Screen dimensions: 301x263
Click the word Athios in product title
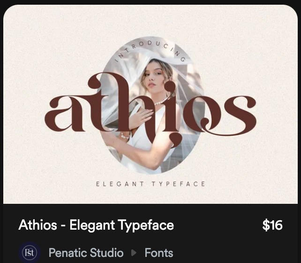(x=38, y=225)
